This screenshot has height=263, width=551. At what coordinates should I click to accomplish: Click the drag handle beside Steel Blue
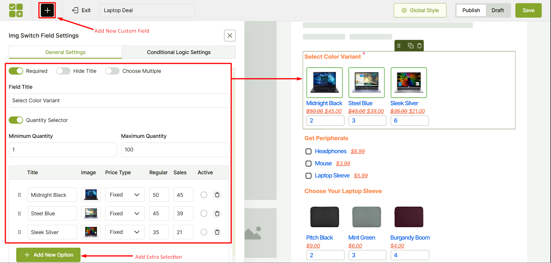click(x=19, y=213)
